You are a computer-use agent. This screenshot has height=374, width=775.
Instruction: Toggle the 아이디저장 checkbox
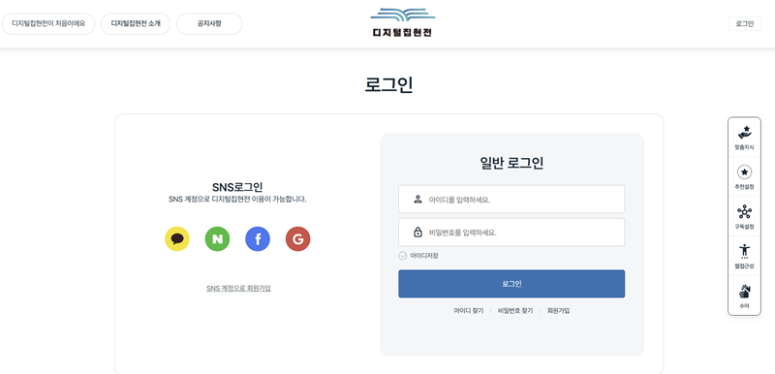(x=402, y=256)
